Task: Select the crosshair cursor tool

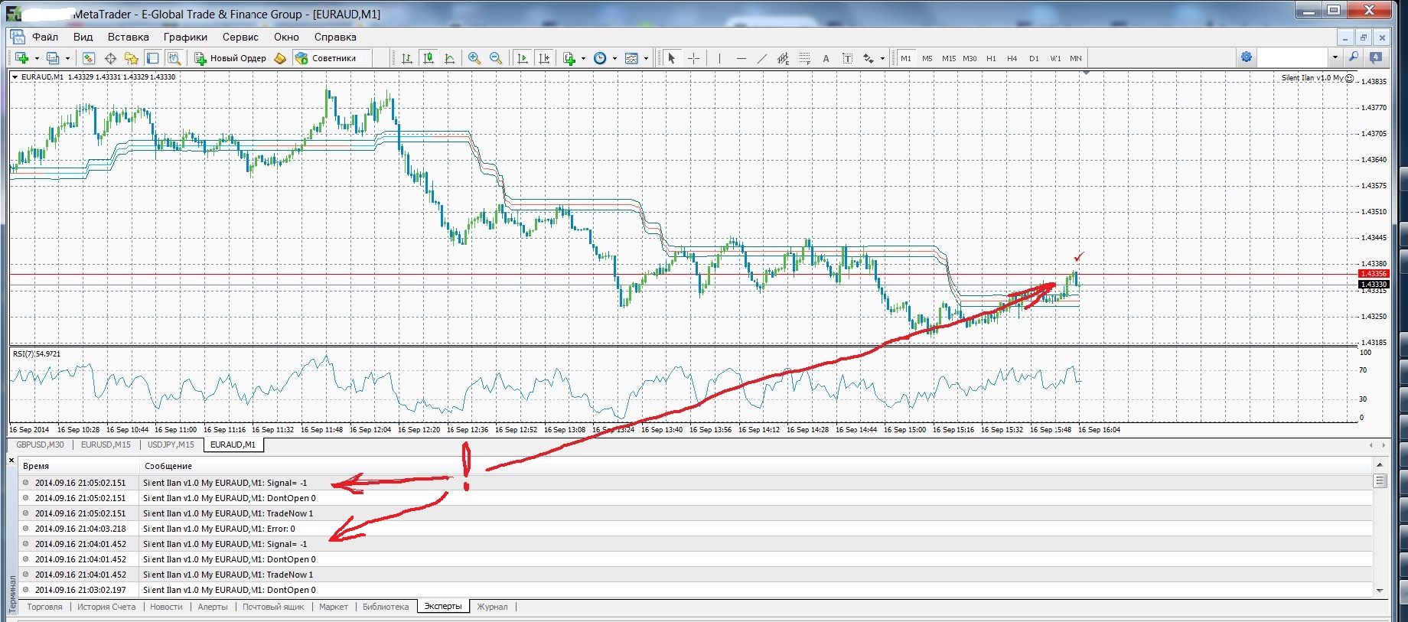Action: (x=694, y=58)
